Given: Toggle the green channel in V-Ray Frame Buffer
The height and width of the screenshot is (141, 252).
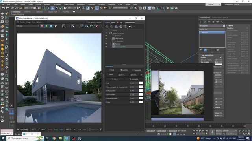Looking at the screenshot, I should coord(46,26).
